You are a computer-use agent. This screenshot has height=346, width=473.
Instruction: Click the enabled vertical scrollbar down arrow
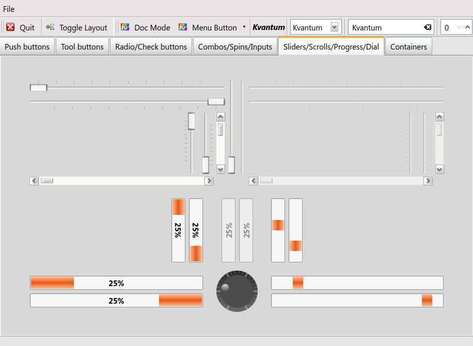[x=220, y=169]
